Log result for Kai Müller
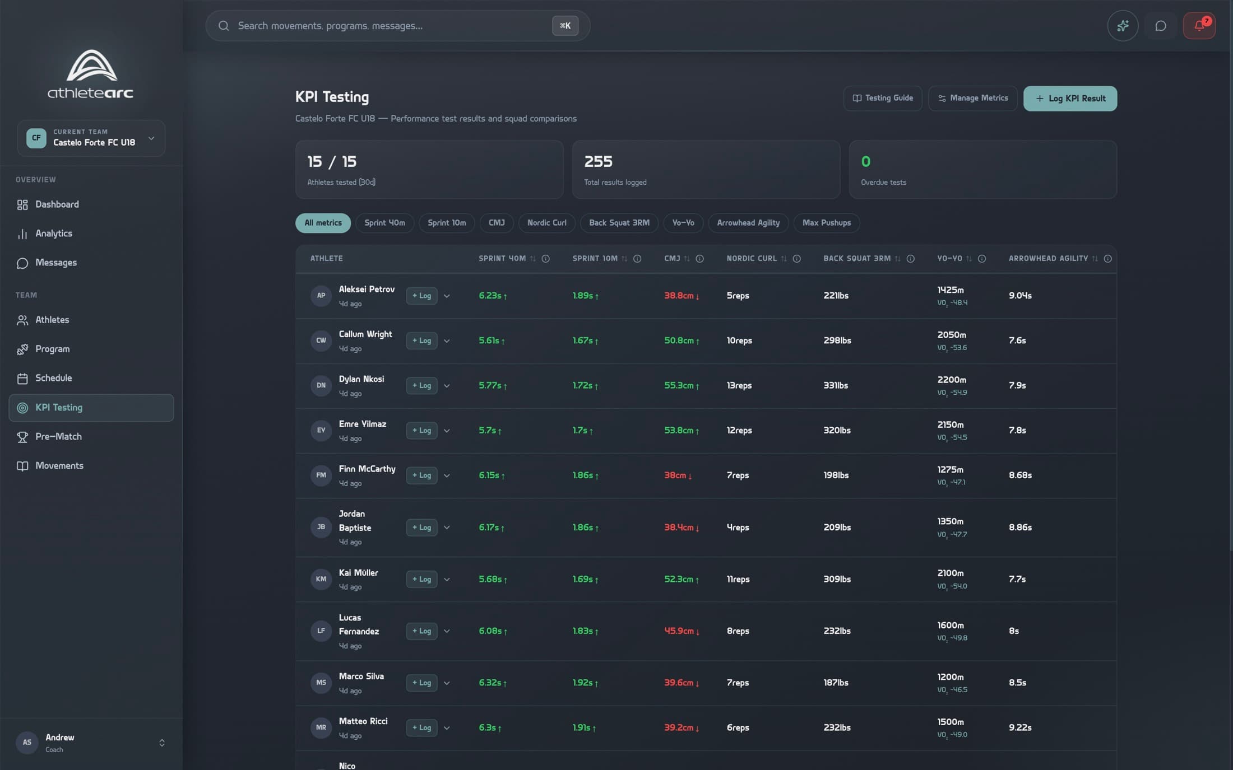1233x770 pixels. point(421,579)
